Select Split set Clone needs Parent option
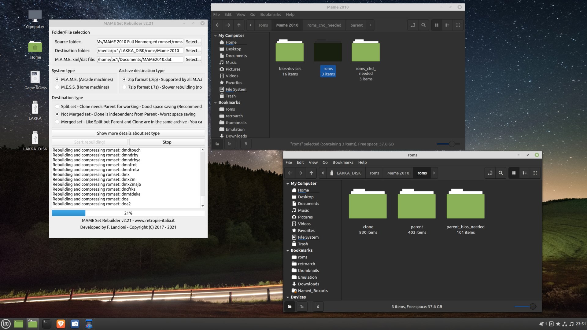Screen dimensions: 587x330 pos(57,106)
